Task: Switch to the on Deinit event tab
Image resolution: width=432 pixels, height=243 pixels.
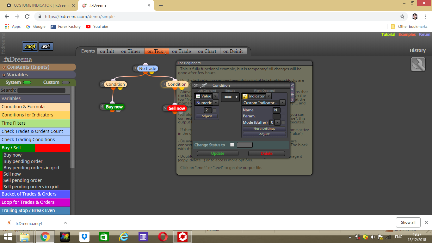Action: 233,51
